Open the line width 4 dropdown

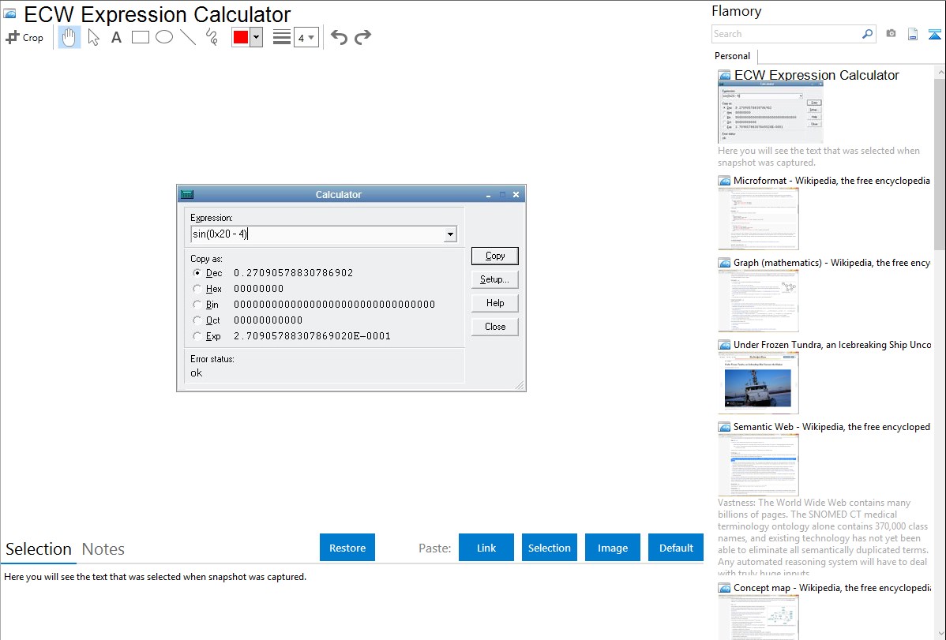306,37
